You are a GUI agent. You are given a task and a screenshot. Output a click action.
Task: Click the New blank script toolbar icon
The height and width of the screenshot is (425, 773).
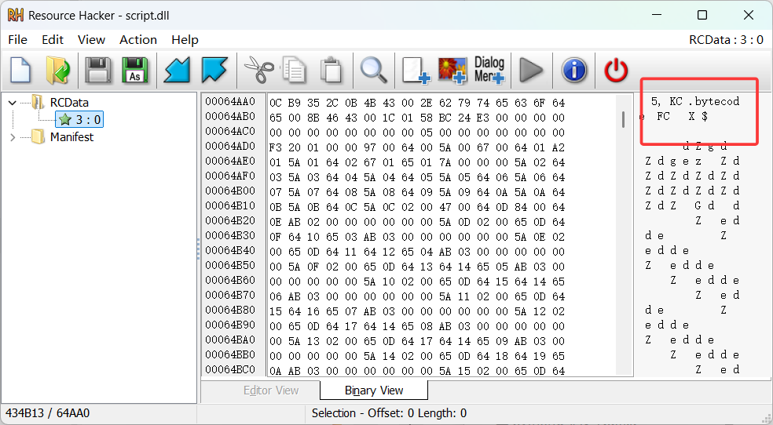point(20,70)
